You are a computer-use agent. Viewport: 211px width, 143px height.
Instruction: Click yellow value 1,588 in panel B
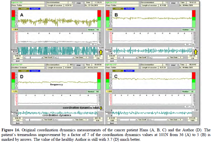point(109,29)
